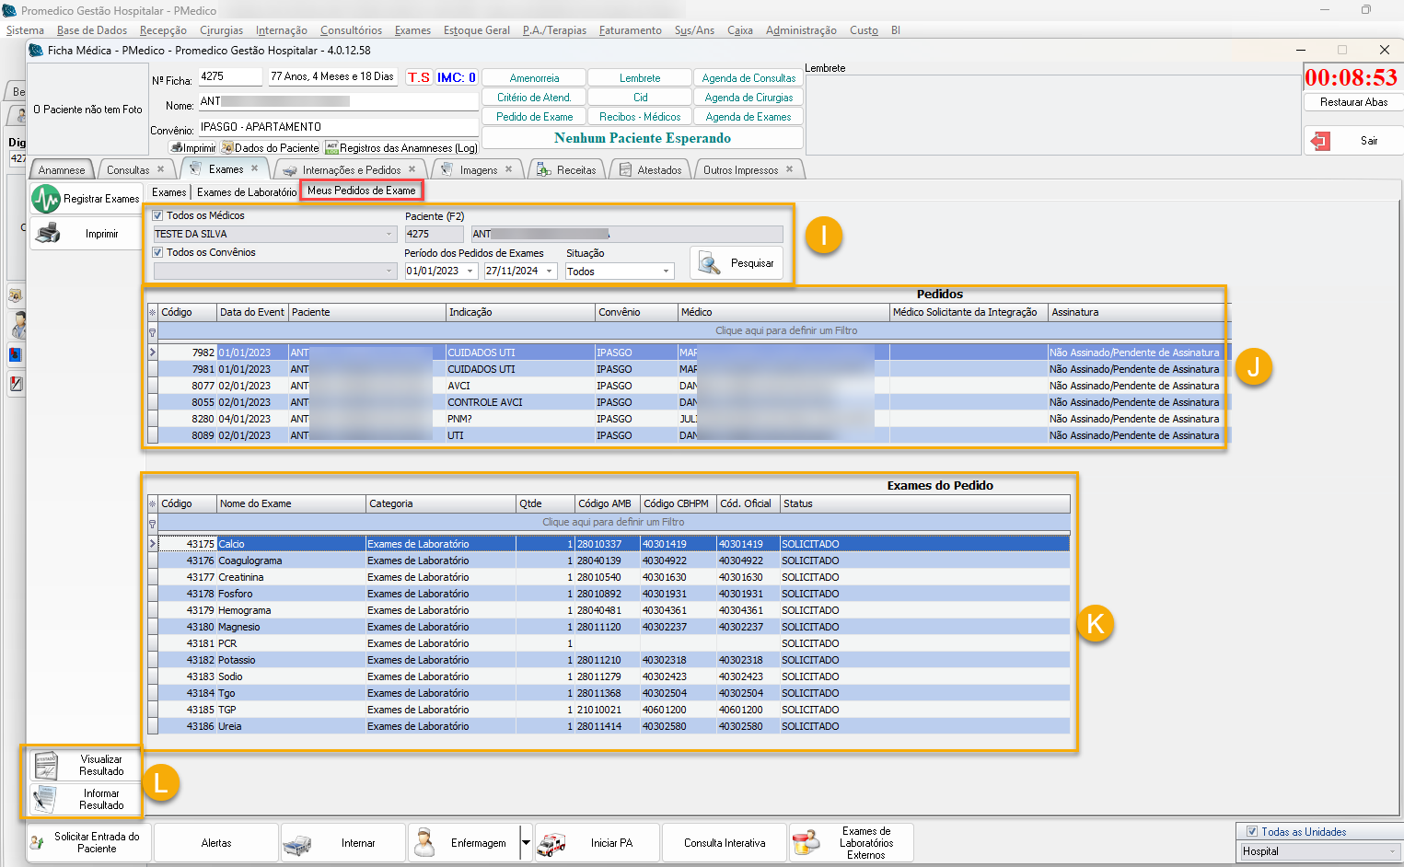Uncheck the Todos os Convênios checkbox
The width and height of the screenshot is (1404, 867).
click(x=157, y=252)
